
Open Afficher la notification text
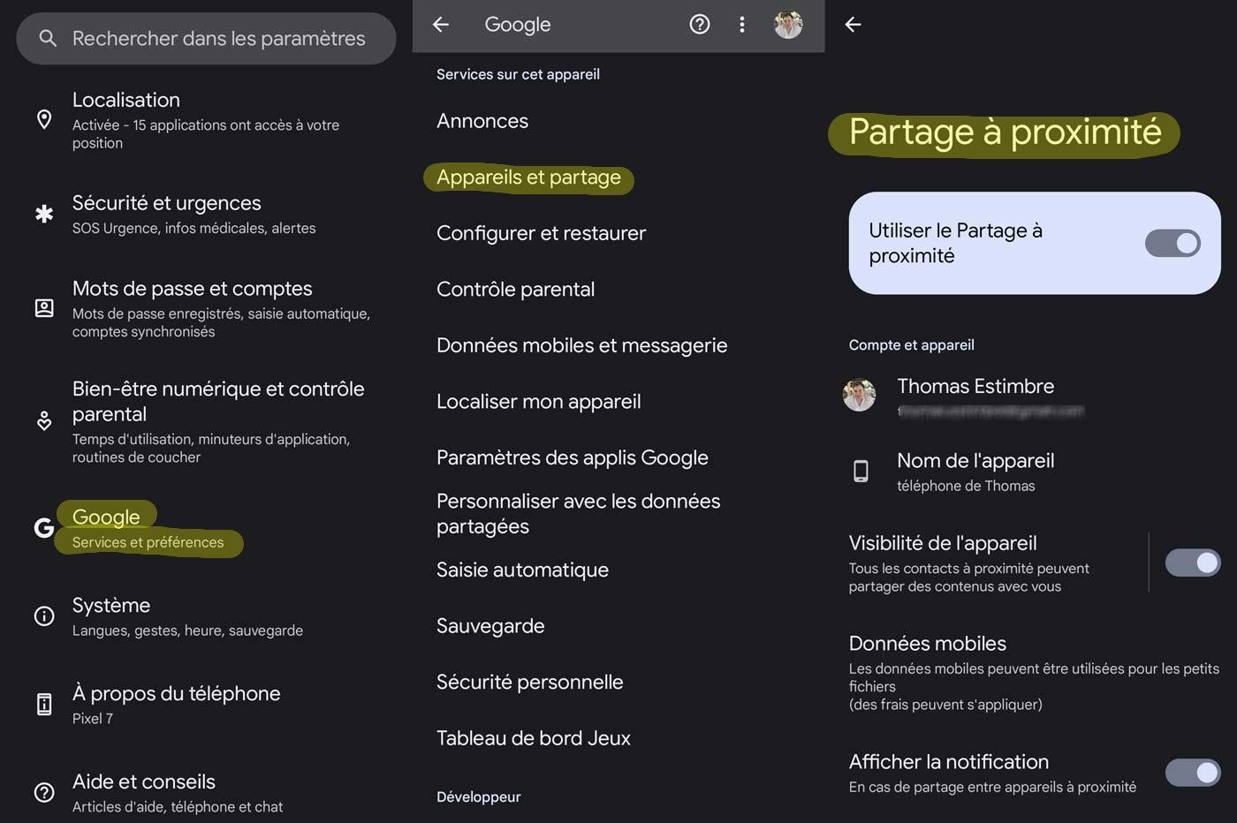click(x=992, y=773)
